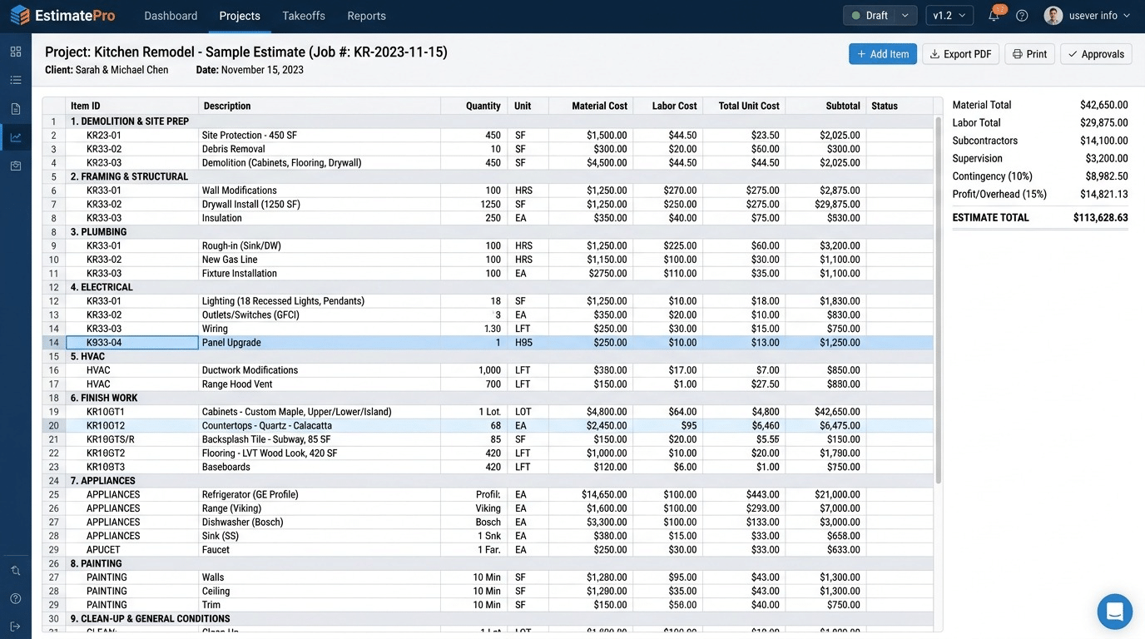Click the EstimatePro logo icon

(19, 15)
